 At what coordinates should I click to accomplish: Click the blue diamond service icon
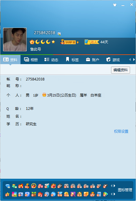(x=8, y=186)
